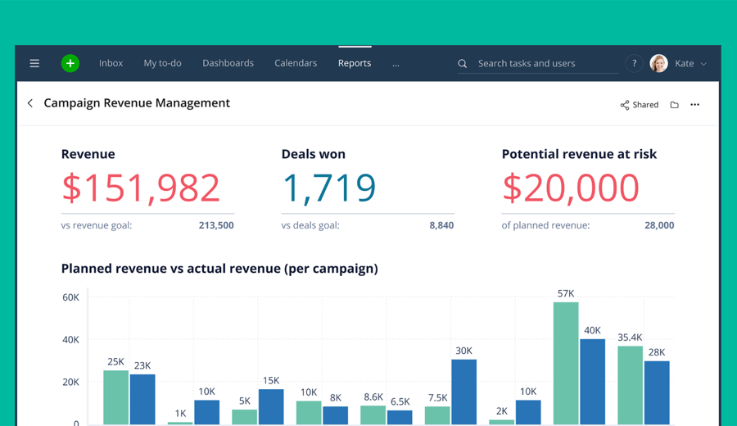The image size is (737, 426).
Task: Open the Dashboards tab
Action: pyautogui.click(x=228, y=63)
